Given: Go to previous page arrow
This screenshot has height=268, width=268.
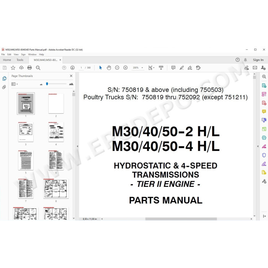Looking at the screenshot, I should coord(64,68).
